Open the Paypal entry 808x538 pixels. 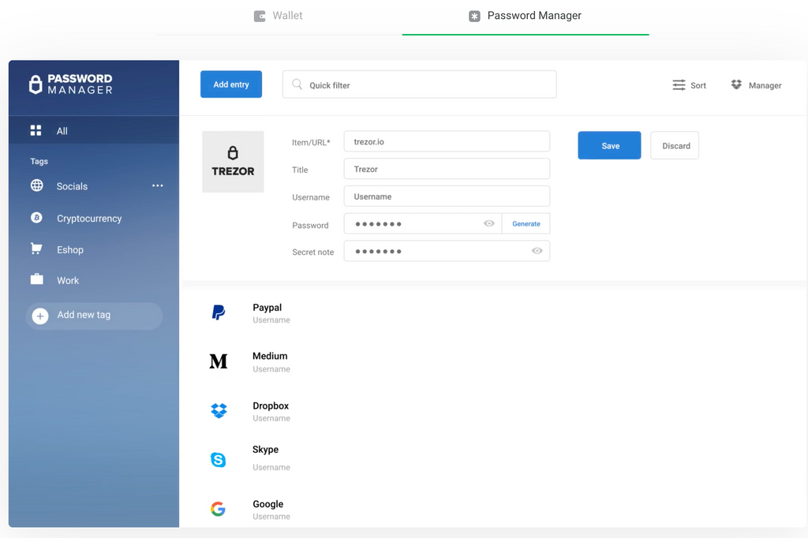[267, 308]
